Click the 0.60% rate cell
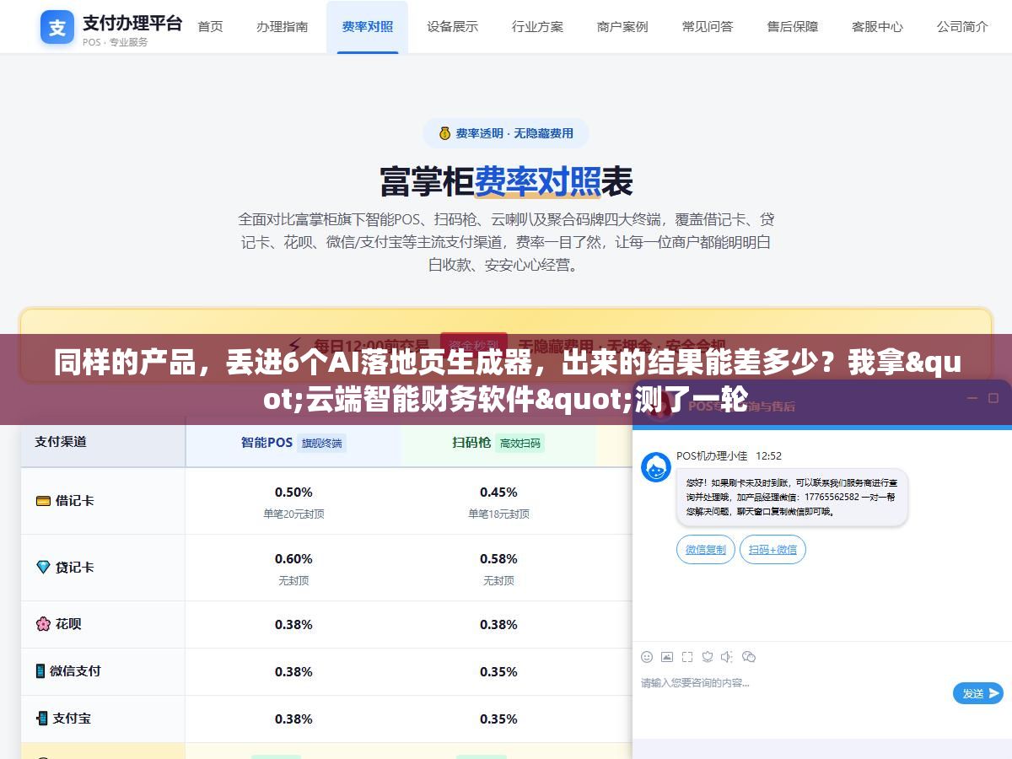1012x759 pixels. coord(293,558)
